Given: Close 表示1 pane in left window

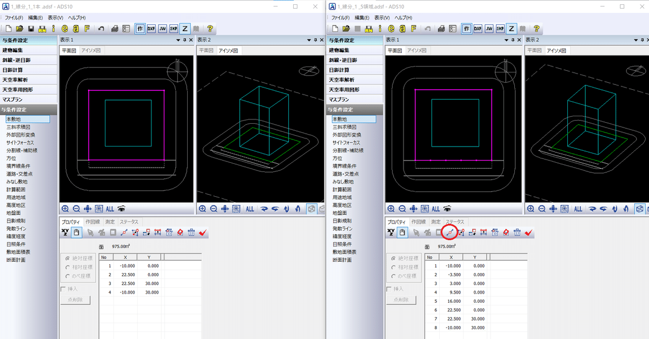Looking at the screenshot, I should [x=190, y=40].
